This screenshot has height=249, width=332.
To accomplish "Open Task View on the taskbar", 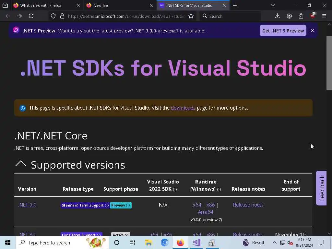I will [x=132, y=243].
